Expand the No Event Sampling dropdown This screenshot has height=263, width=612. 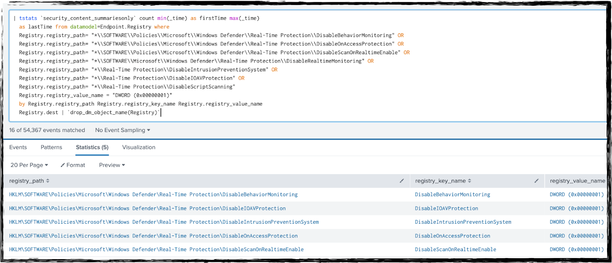(122, 130)
